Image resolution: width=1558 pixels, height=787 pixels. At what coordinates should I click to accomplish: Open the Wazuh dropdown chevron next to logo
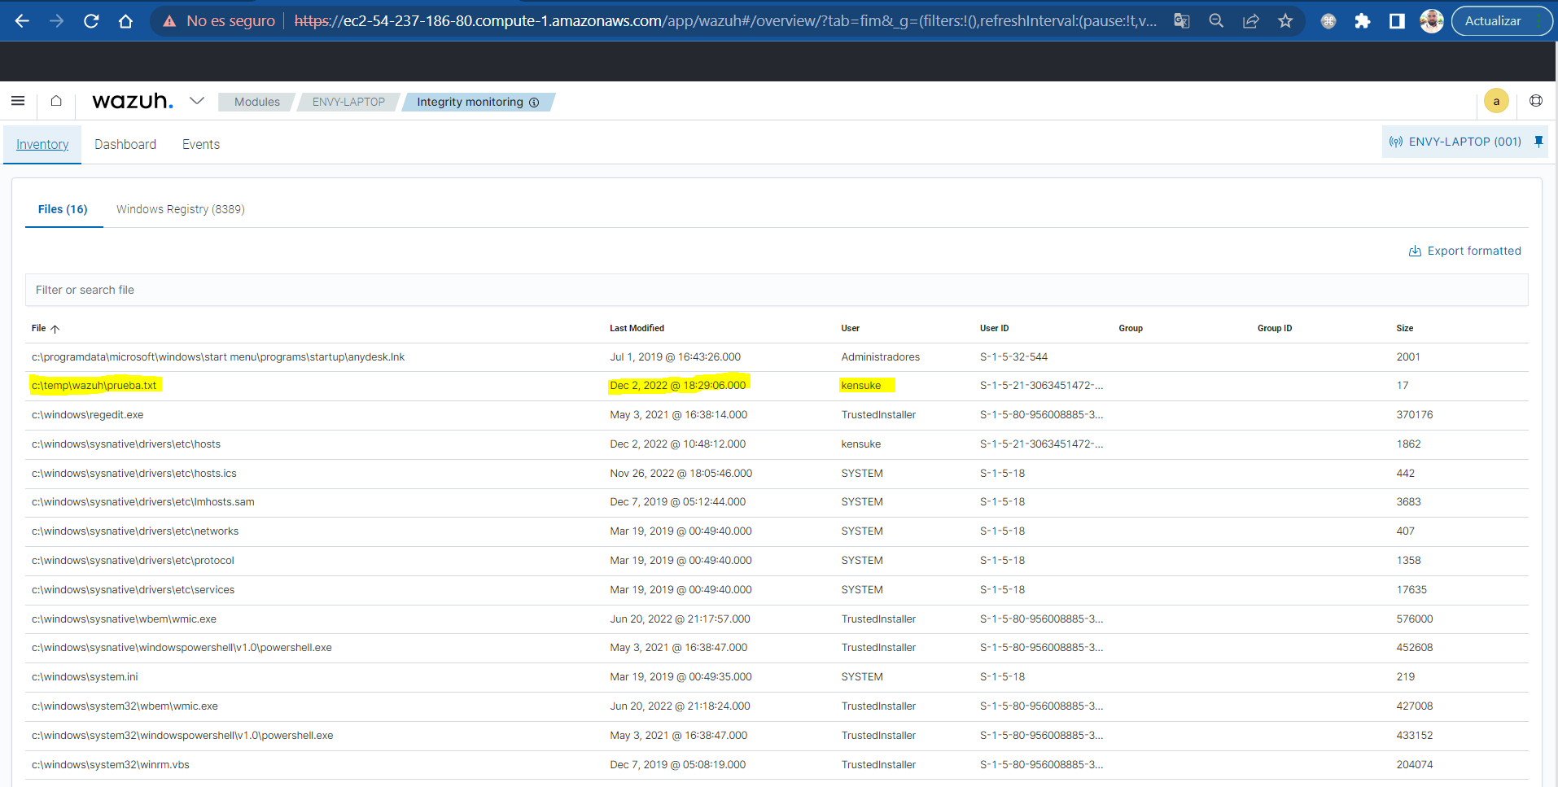click(x=196, y=100)
